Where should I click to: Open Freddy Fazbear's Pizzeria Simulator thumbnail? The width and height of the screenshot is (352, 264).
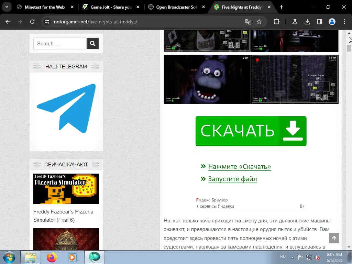point(66,189)
